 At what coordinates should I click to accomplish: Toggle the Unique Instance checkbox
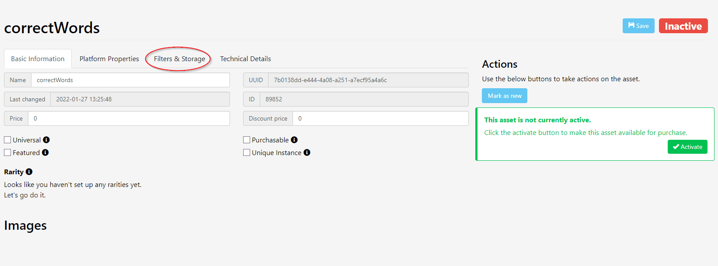pyautogui.click(x=247, y=152)
